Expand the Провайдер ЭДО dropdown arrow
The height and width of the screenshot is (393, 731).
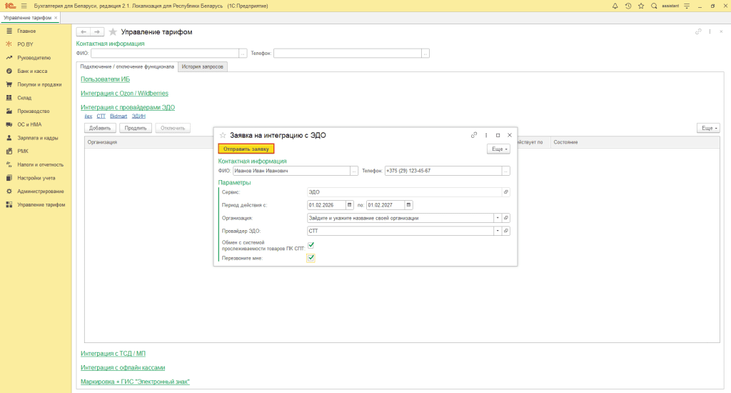coord(496,231)
